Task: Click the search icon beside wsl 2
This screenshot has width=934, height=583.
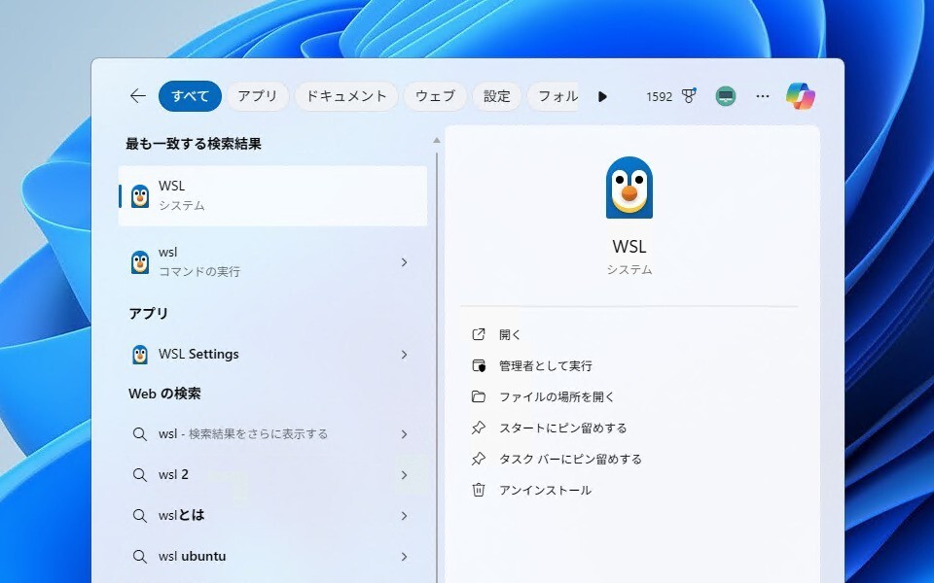Action: coord(139,475)
